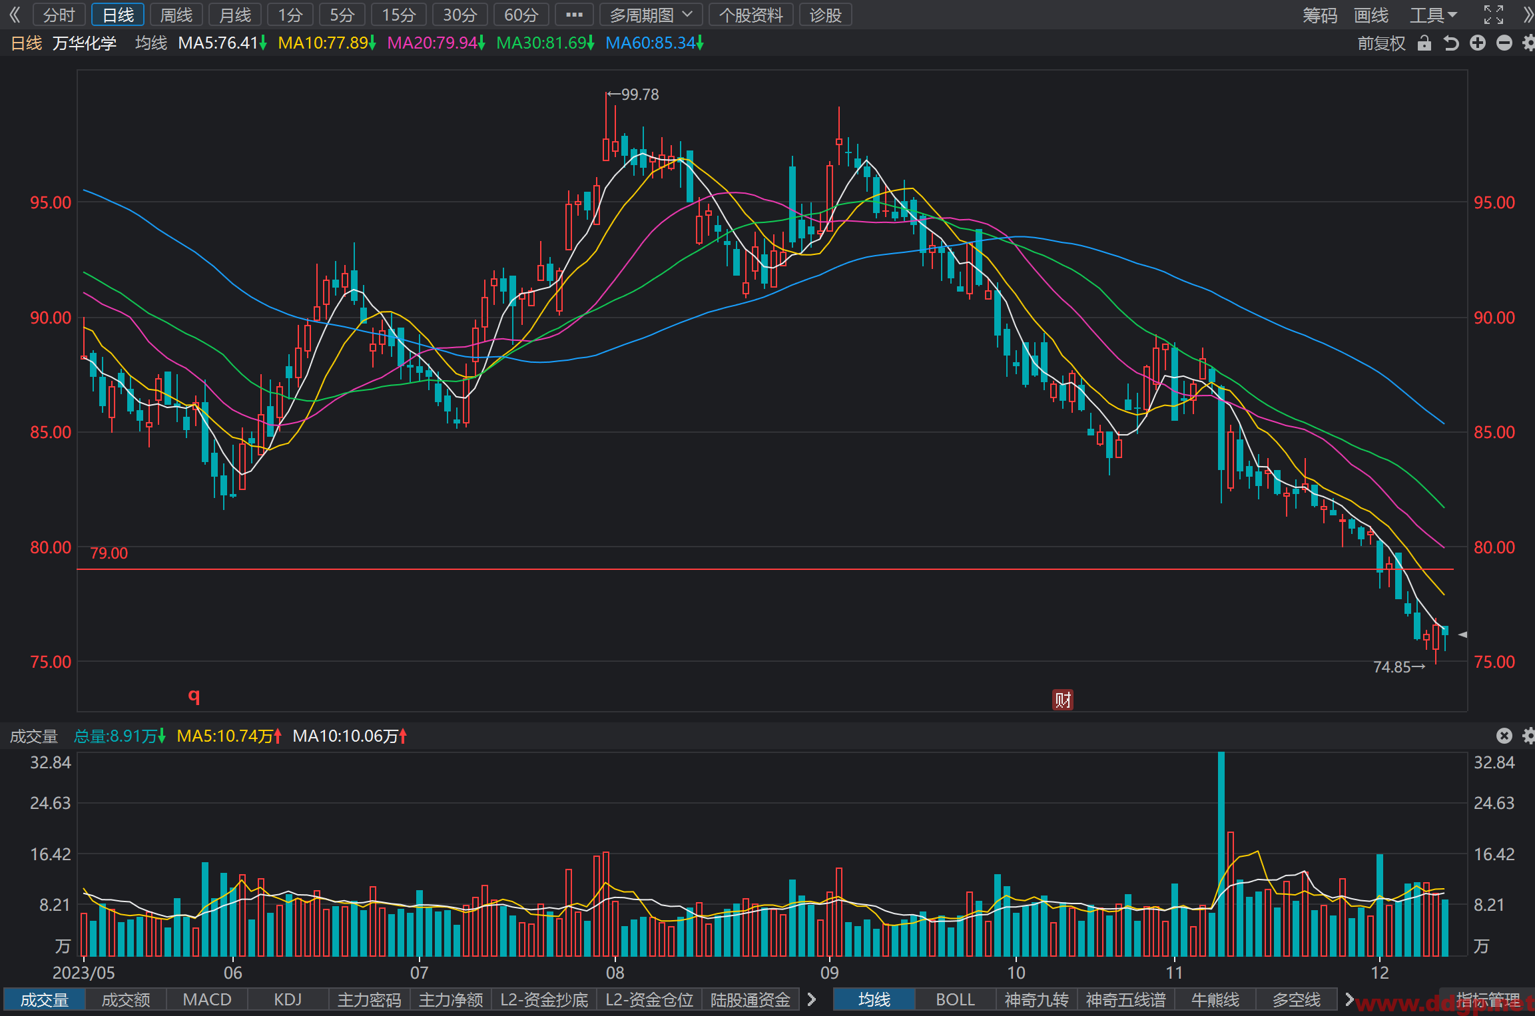Expand the 多周期图 dropdown
The width and height of the screenshot is (1535, 1016).
651,15
